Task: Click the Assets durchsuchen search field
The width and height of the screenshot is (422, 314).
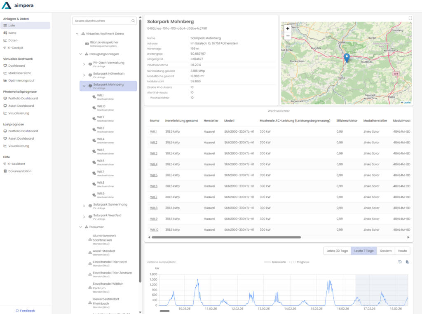Action: pyautogui.click(x=101, y=21)
